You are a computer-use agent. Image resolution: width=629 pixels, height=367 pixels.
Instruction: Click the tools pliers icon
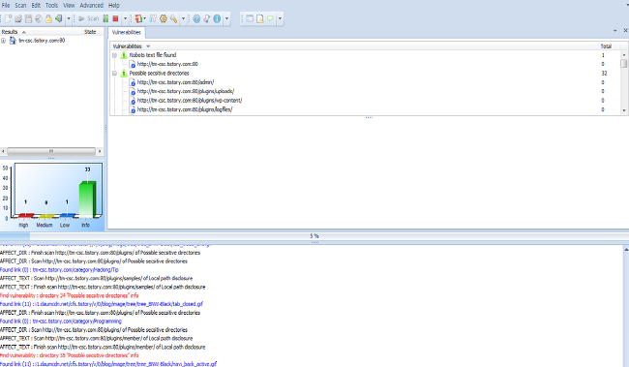(x=153, y=18)
